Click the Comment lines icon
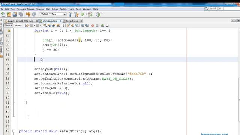 pyautogui.click(x=102, y=25)
